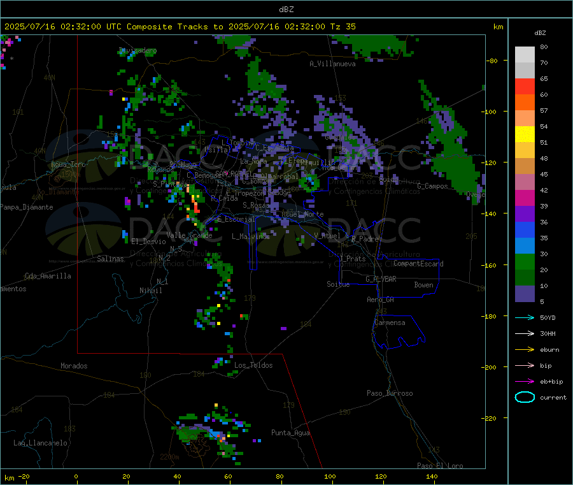The height and width of the screenshot is (485, 573).
Task: Click the magenta eb+bip arrow in legend
Action: 525,382
